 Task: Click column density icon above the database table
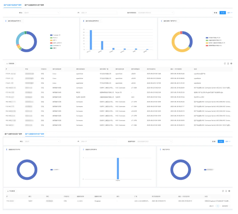click(226, 191)
